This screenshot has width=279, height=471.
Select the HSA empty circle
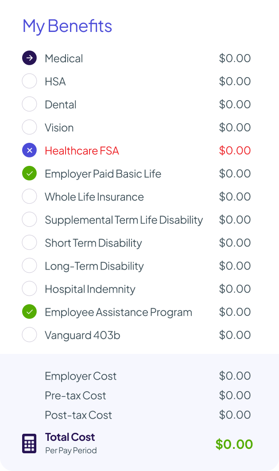coord(29,81)
